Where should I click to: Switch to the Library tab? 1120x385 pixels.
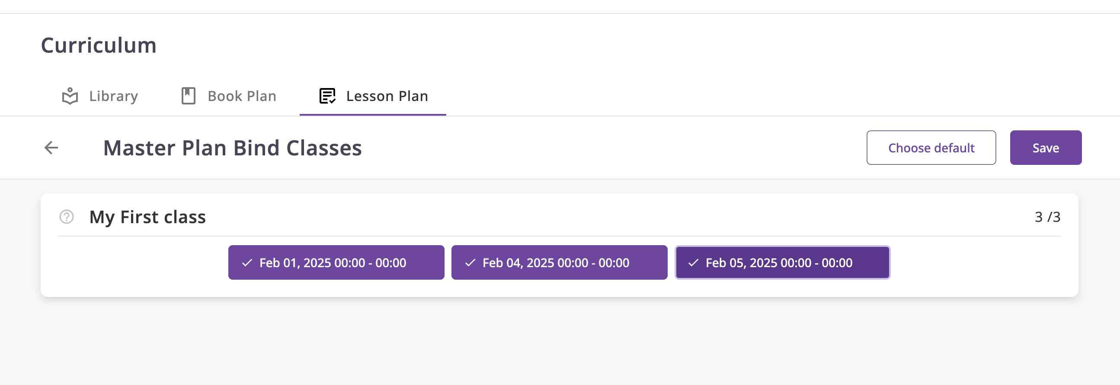113,96
